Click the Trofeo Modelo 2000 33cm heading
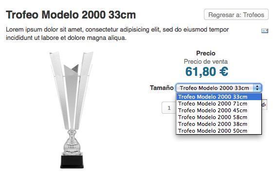This screenshot has height=175, width=274. (x=71, y=15)
